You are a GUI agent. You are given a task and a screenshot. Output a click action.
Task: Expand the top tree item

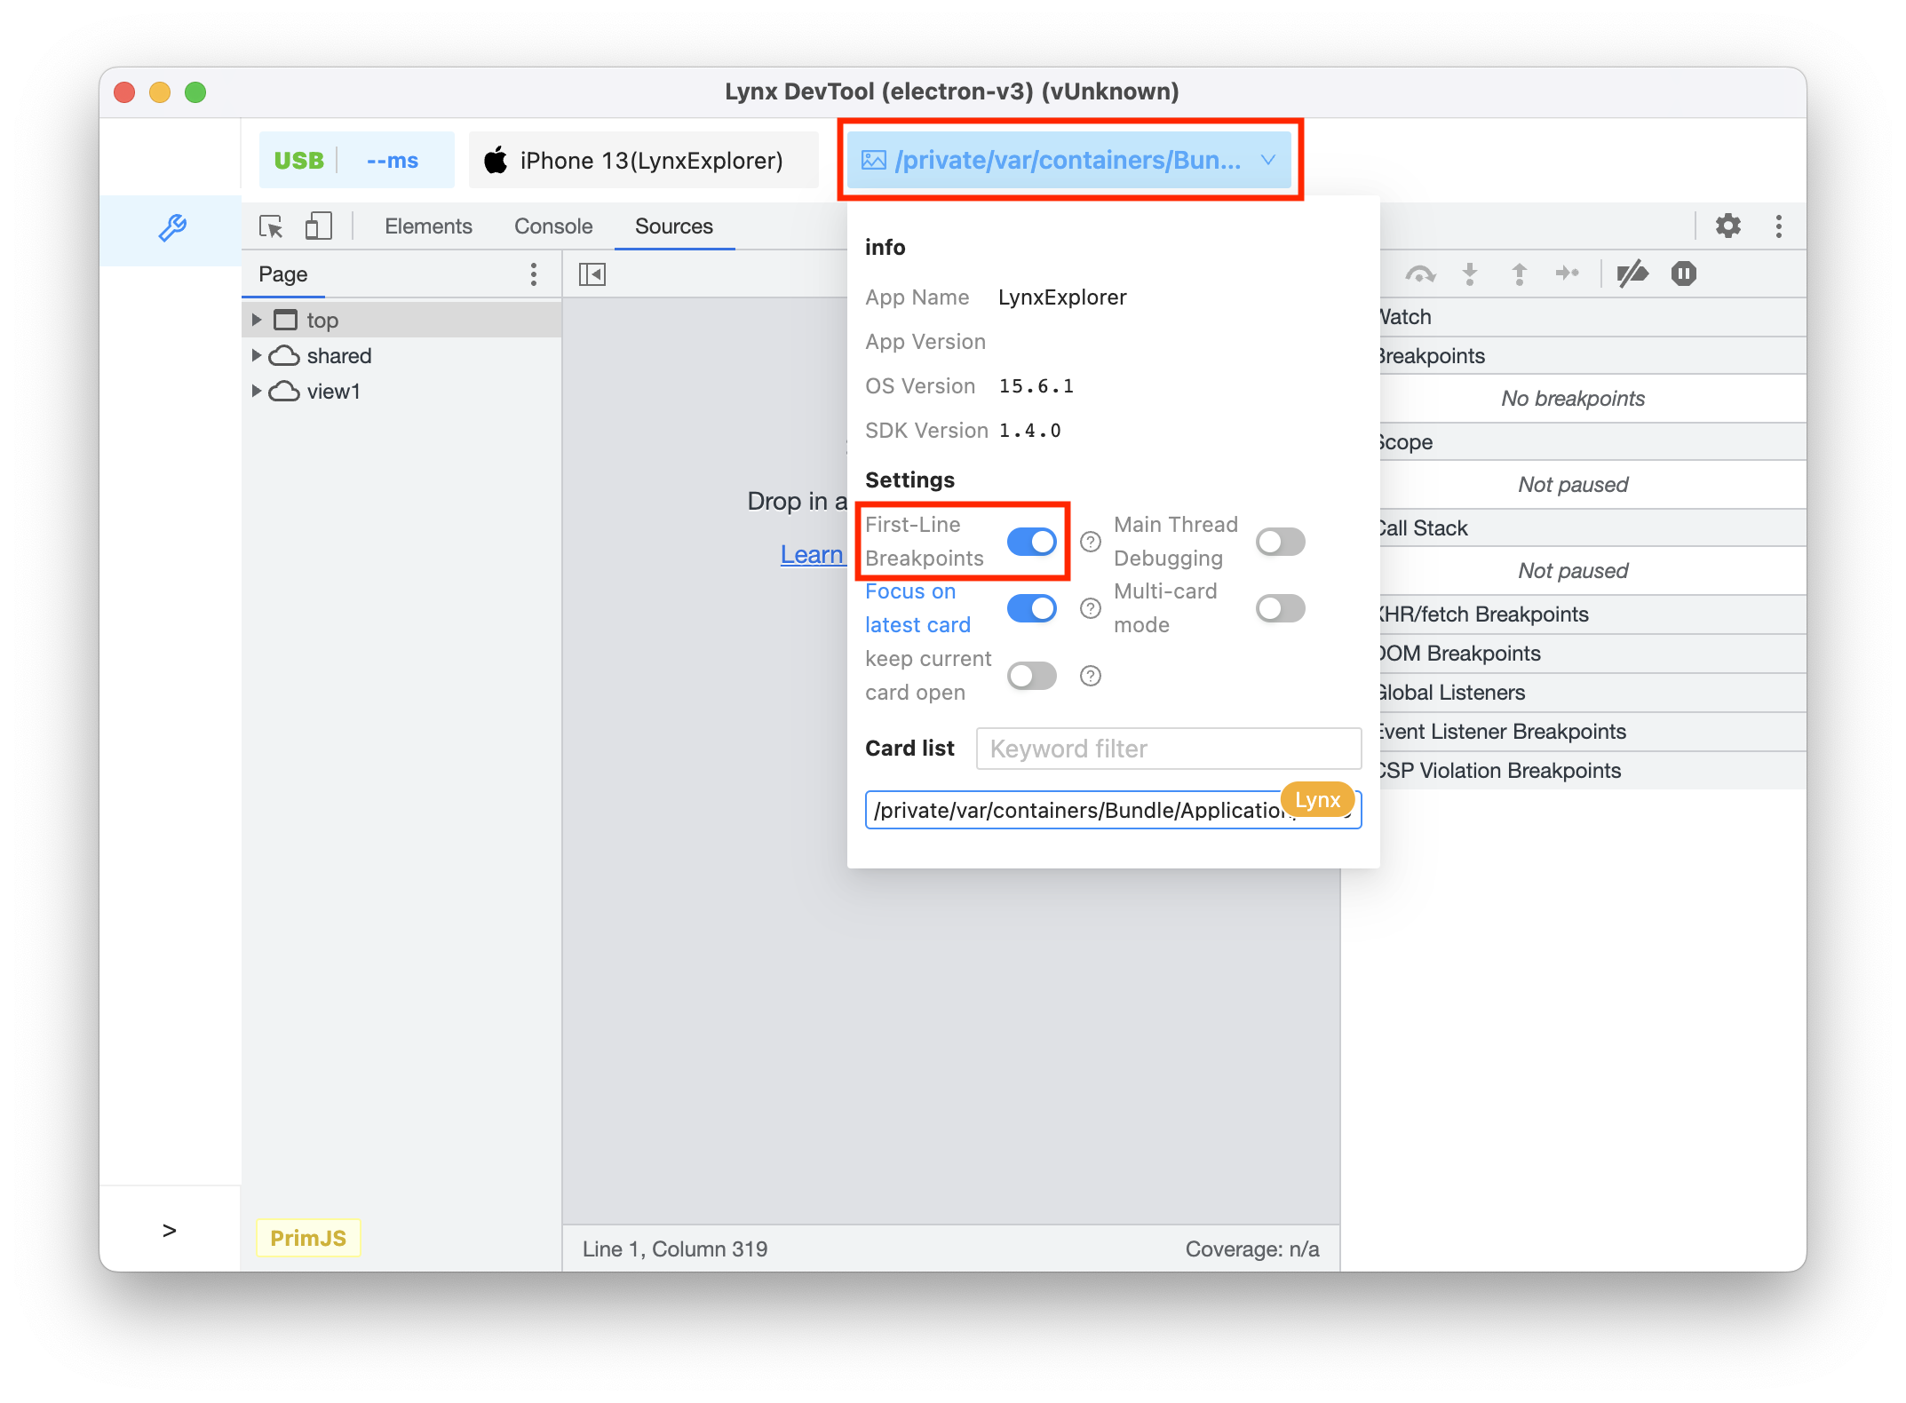[260, 318]
